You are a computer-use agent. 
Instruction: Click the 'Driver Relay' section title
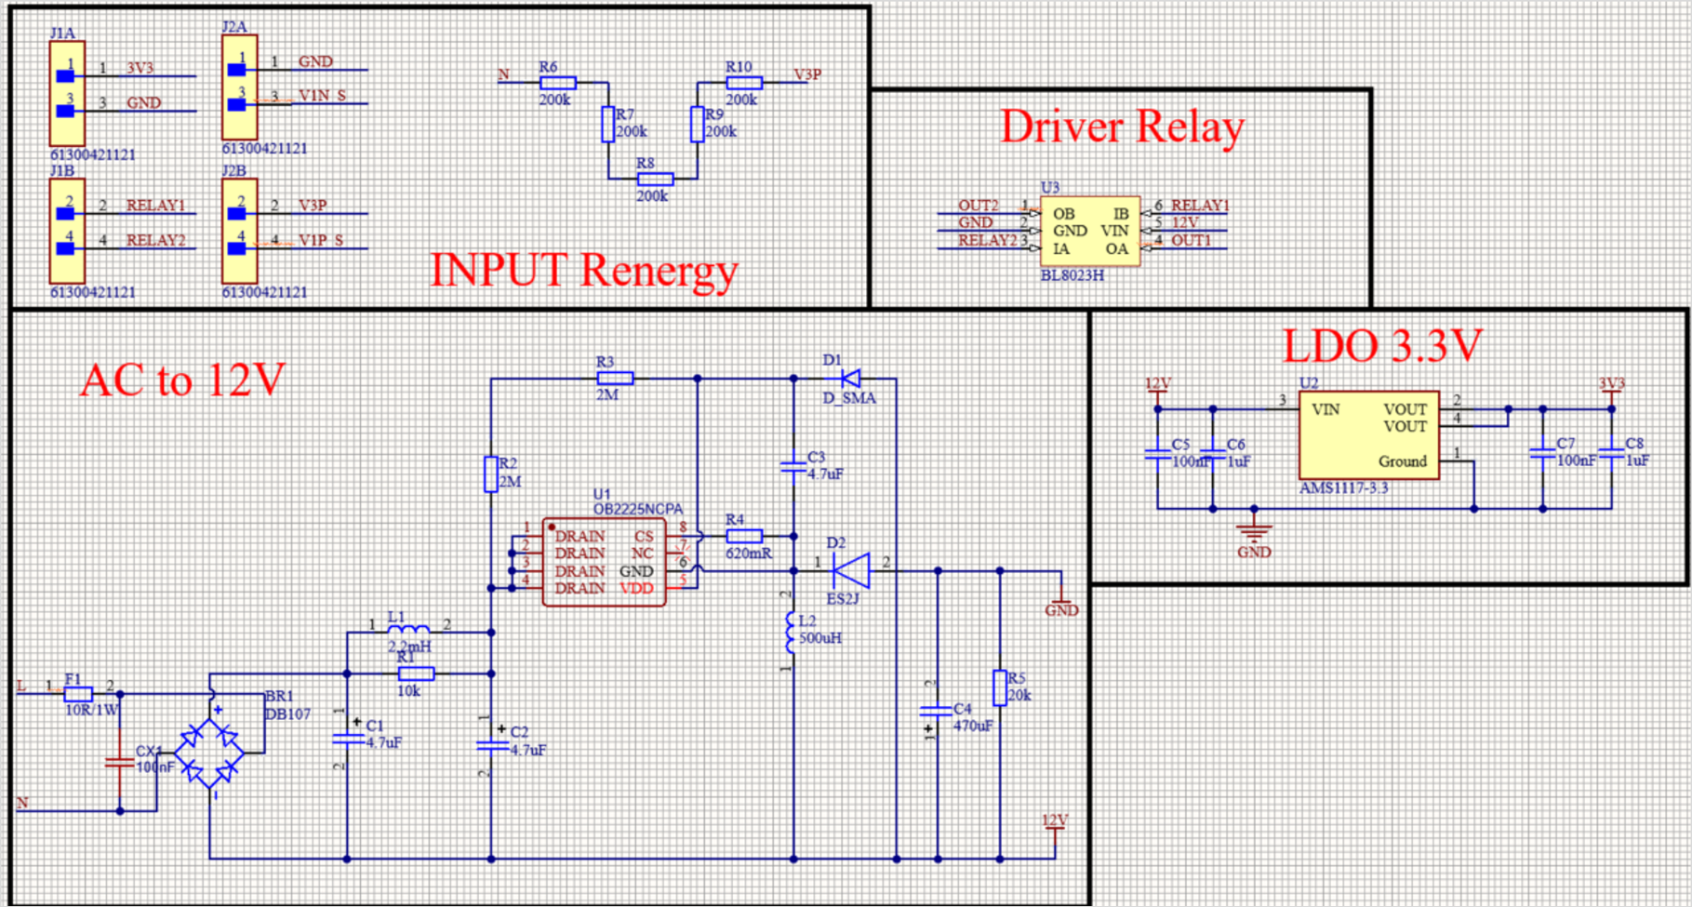tap(1122, 127)
